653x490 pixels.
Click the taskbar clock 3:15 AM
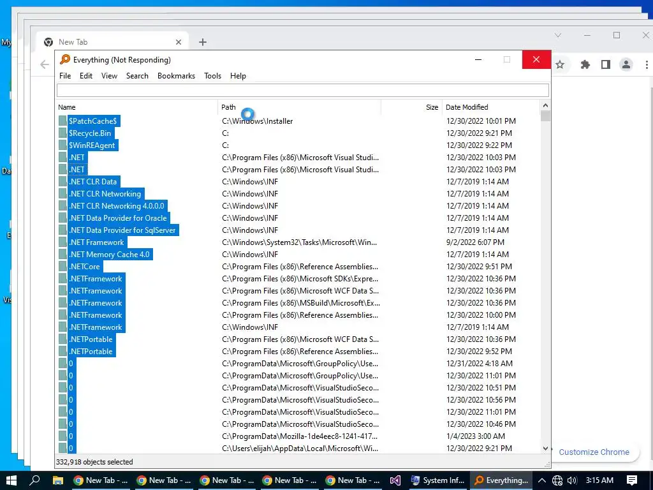coord(599,480)
